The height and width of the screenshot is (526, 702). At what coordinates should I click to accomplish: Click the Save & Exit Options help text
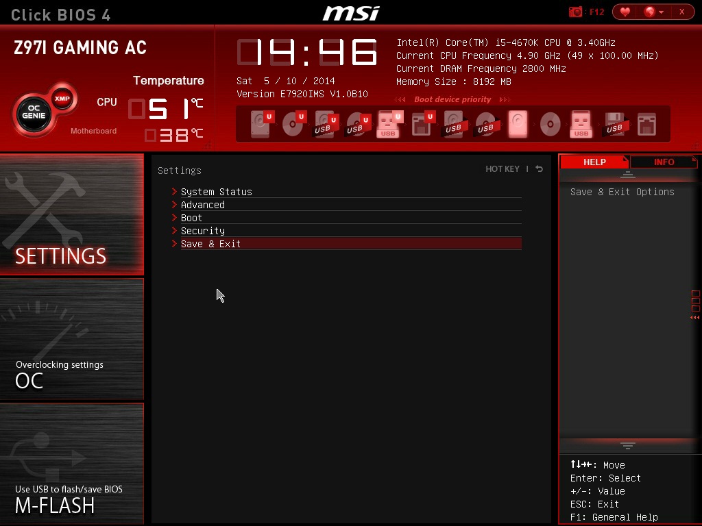[622, 192]
